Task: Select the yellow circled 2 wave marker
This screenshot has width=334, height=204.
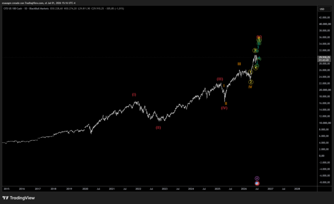Action: [250, 82]
